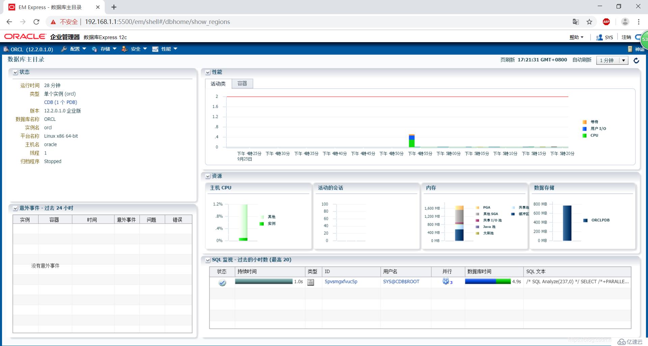Click the SYS@CDB$ROOT user link
This screenshot has height=346, width=648.
click(401, 282)
